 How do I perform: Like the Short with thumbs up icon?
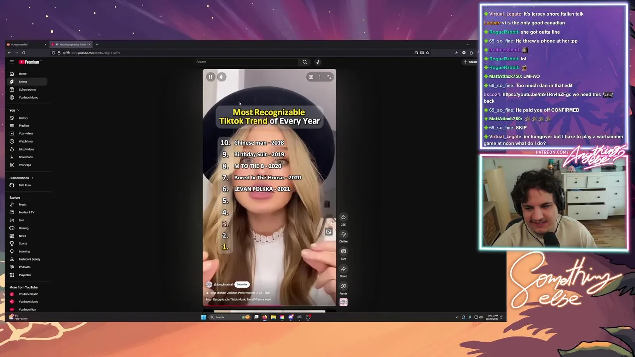pyautogui.click(x=343, y=217)
